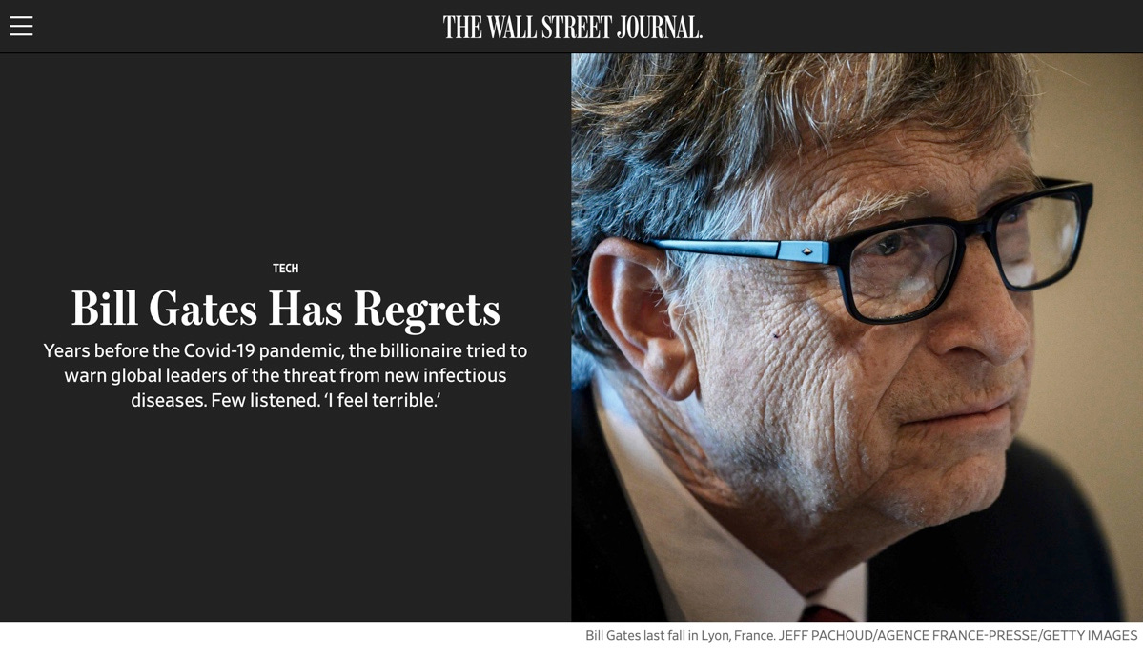Click the Bill Gates Has Regrets headline
This screenshot has height=659, width=1143.
click(x=286, y=309)
